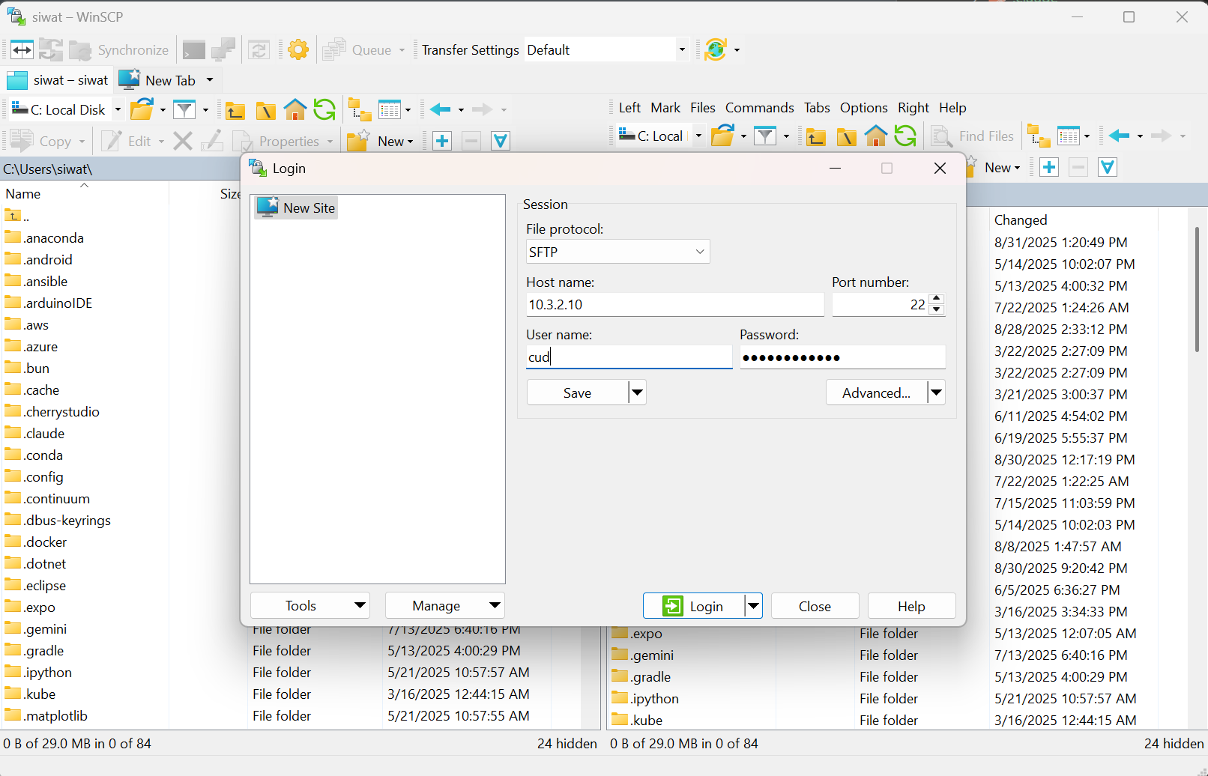Click the right panel home directory icon
1208x776 pixels.
pyautogui.click(x=875, y=136)
